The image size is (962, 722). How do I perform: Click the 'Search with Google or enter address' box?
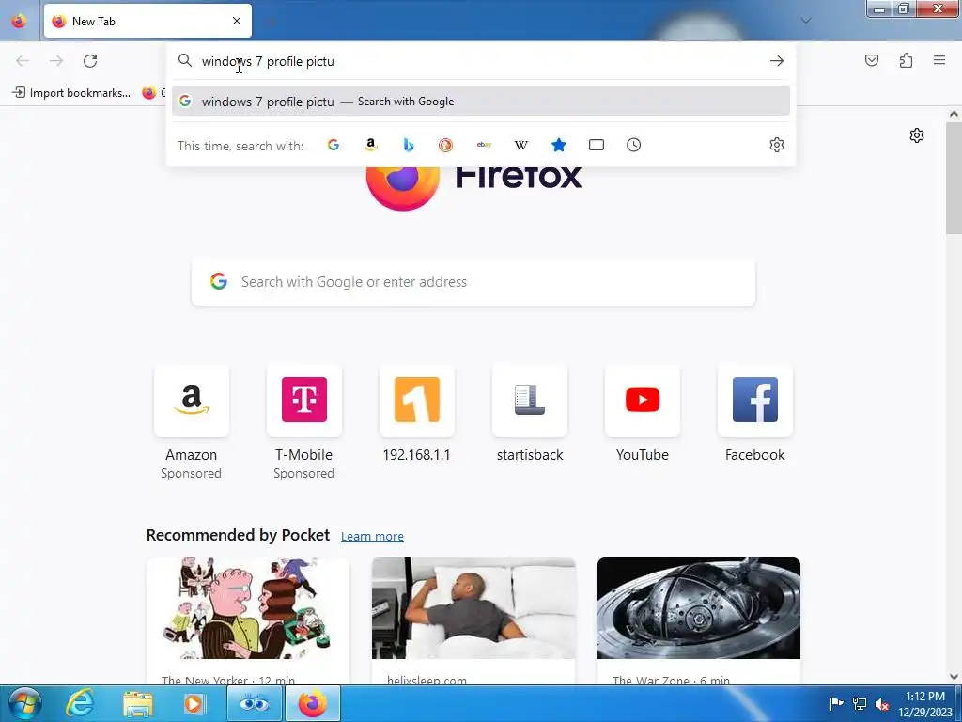point(473,282)
